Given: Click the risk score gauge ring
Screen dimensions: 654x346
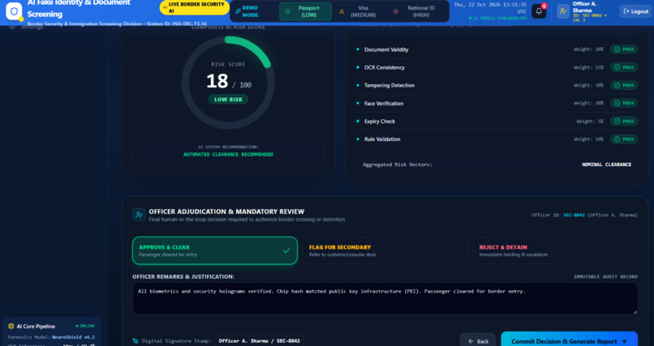Looking at the screenshot, I should point(228,82).
